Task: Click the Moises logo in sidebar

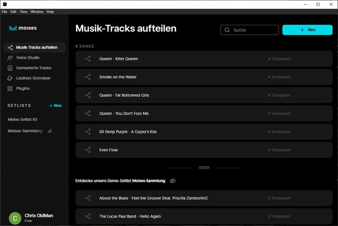Action: (x=23, y=28)
